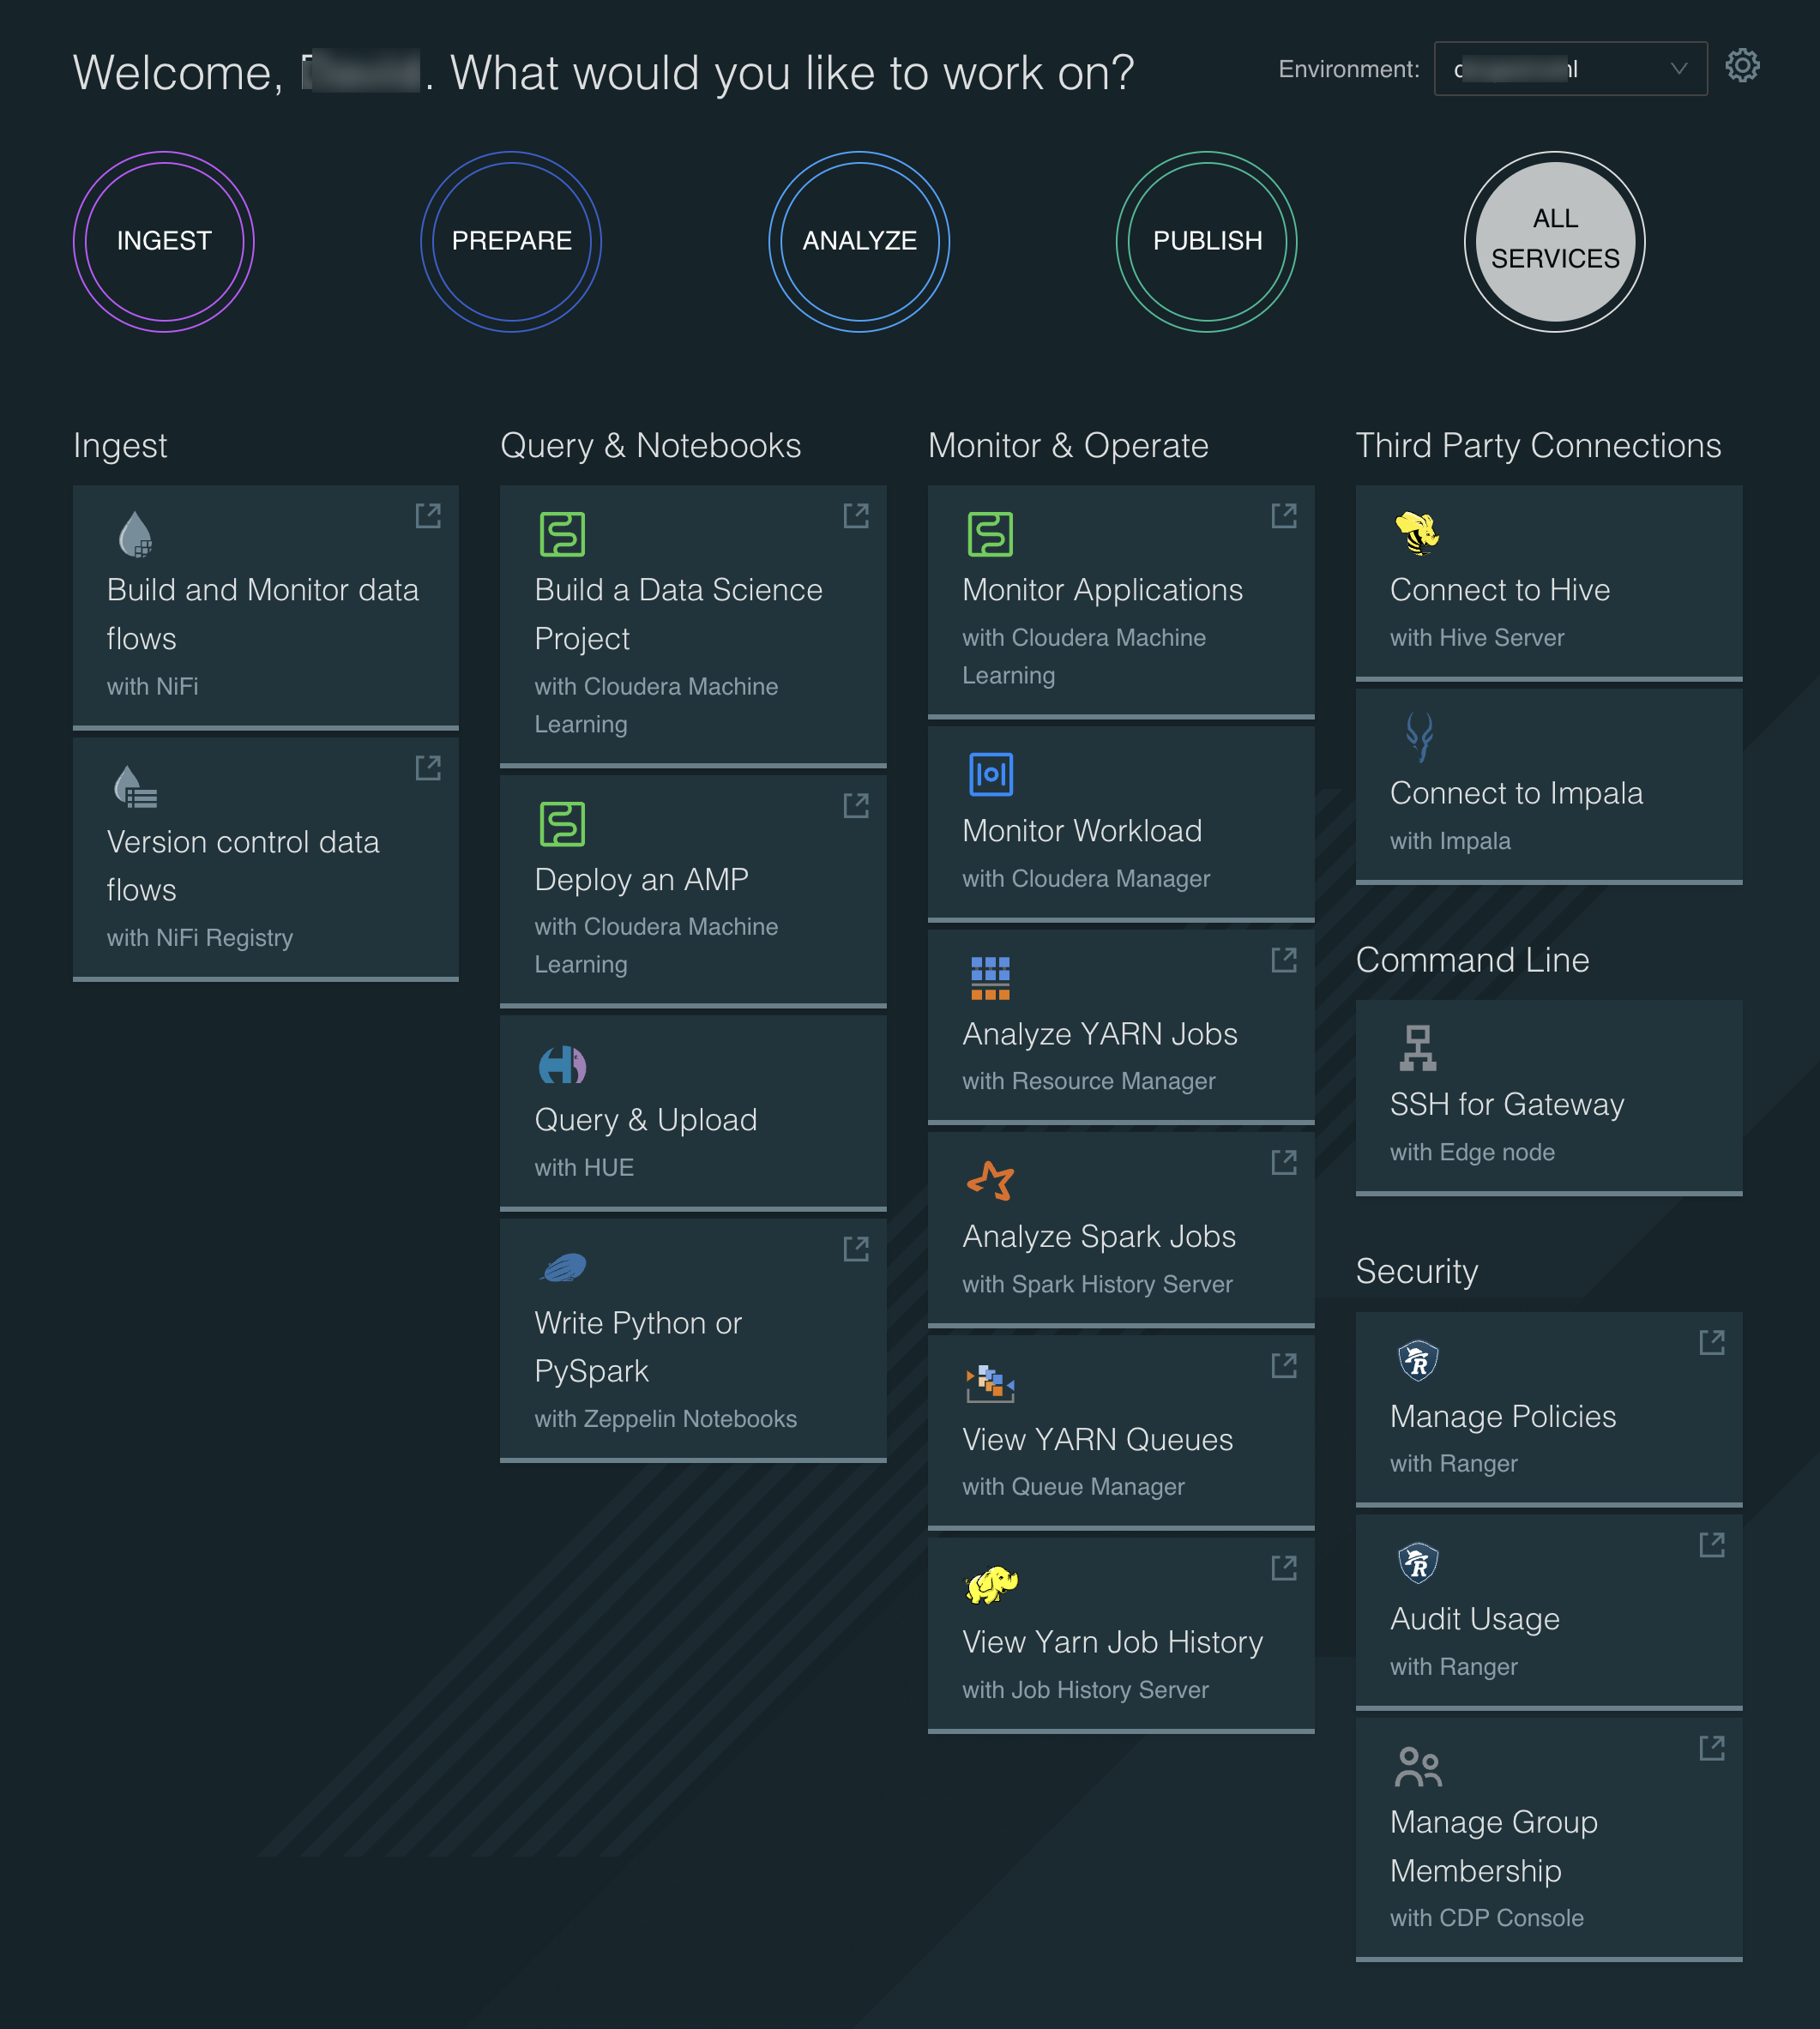Click 'with Edge node' subtitle
Image resolution: width=1820 pixels, height=2029 pixels.
[x=1472, y=1152]
